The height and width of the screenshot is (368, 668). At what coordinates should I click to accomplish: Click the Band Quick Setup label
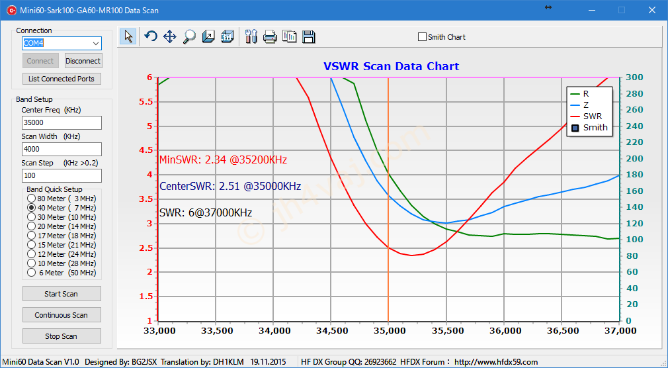54,189
